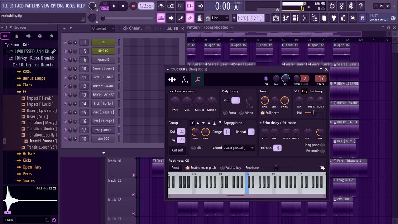Toggle the channel ON button

(266, 79)
